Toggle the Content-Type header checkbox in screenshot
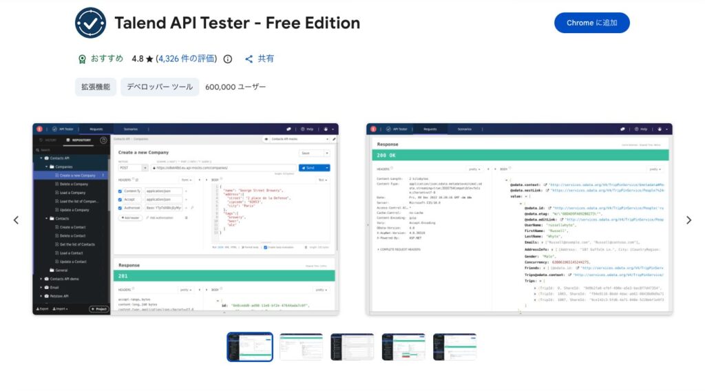Screen dimensions: 705x391 pyautogui.click(x=120, y=191)
